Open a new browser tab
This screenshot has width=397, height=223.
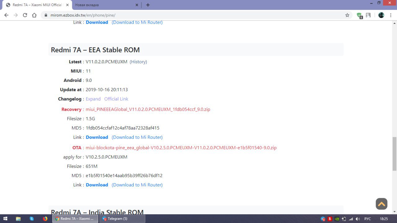point(148,5)
